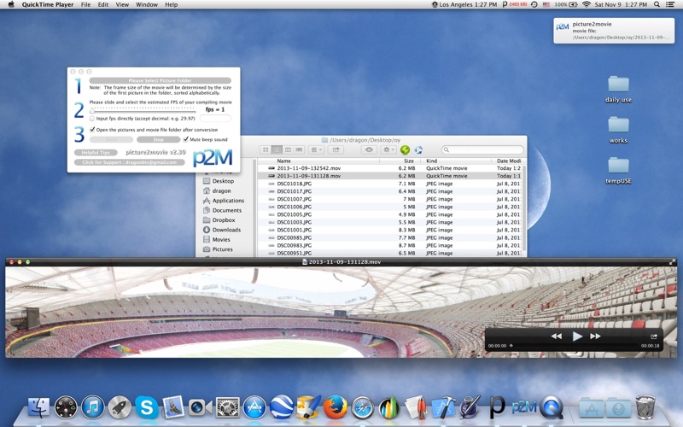Click the FPS slider in picture2movie
The image size is (683, 427).
point(143,110)
